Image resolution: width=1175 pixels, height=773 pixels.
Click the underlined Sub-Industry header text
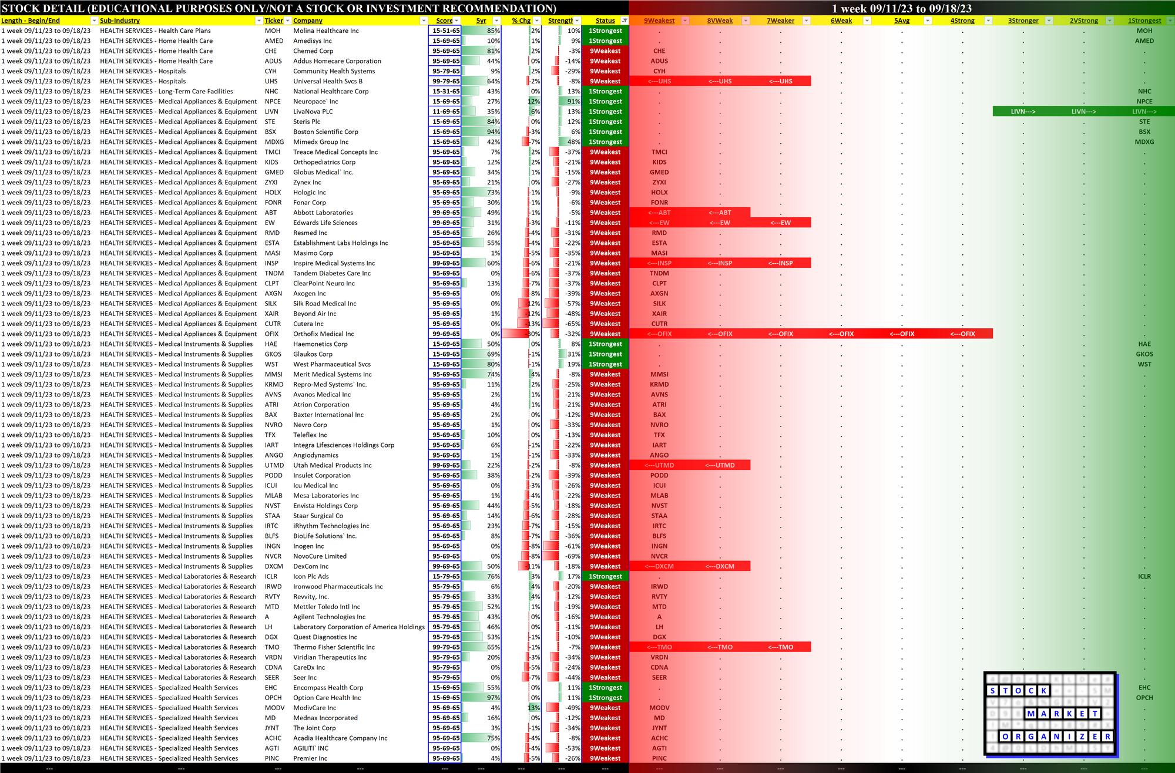120,21
